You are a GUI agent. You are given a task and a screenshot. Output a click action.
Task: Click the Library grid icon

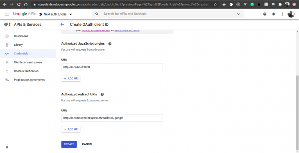[7, 45]
